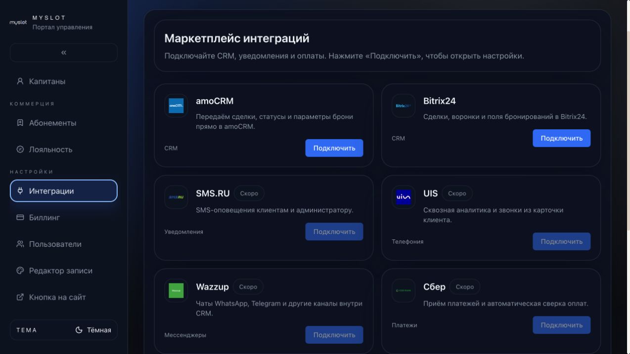Click the Редактор записи palette icon
This screenshot has width=630, height=354.
(20, 271)
